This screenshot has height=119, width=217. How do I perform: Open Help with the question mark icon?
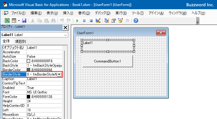click(136, 21)
